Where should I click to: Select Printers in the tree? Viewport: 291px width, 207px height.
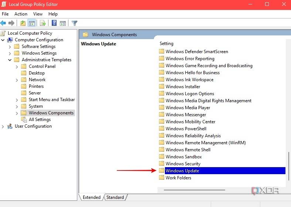click(36, 86)
